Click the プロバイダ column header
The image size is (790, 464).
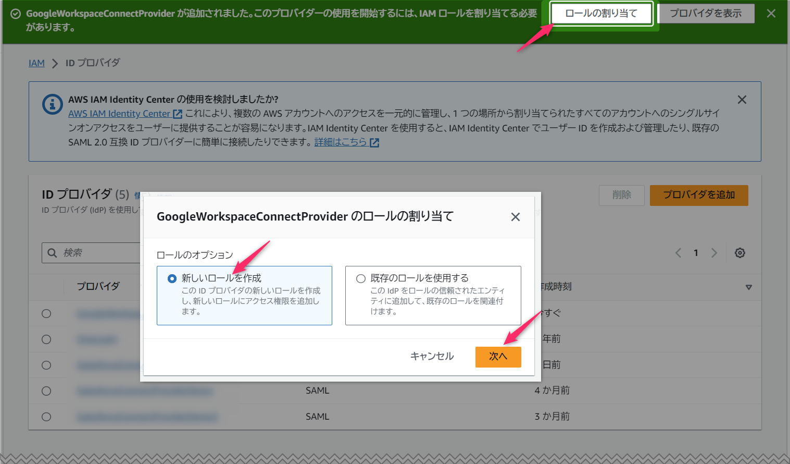[x=98, y=286]
